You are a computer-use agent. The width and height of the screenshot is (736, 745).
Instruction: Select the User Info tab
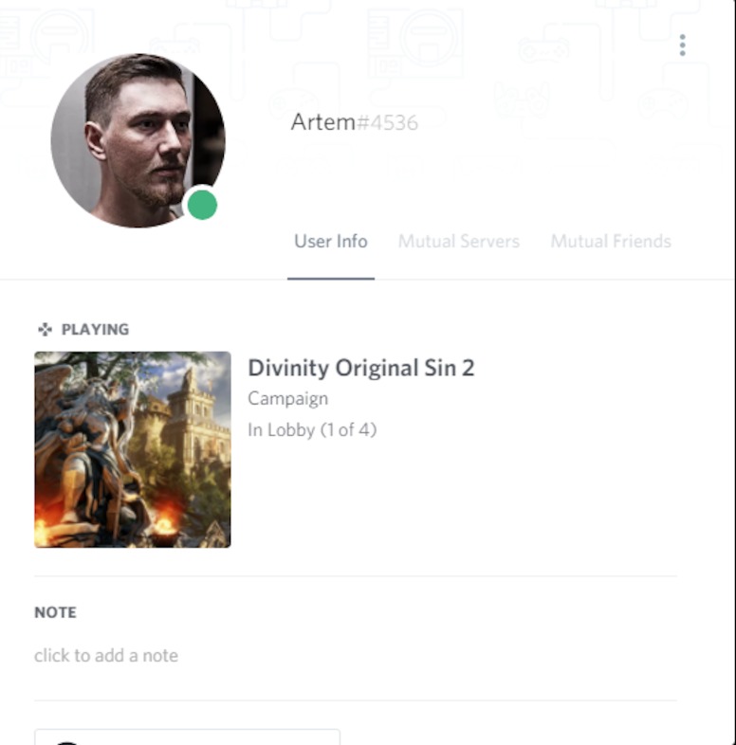pyautogui.click(x=330, y=242)
